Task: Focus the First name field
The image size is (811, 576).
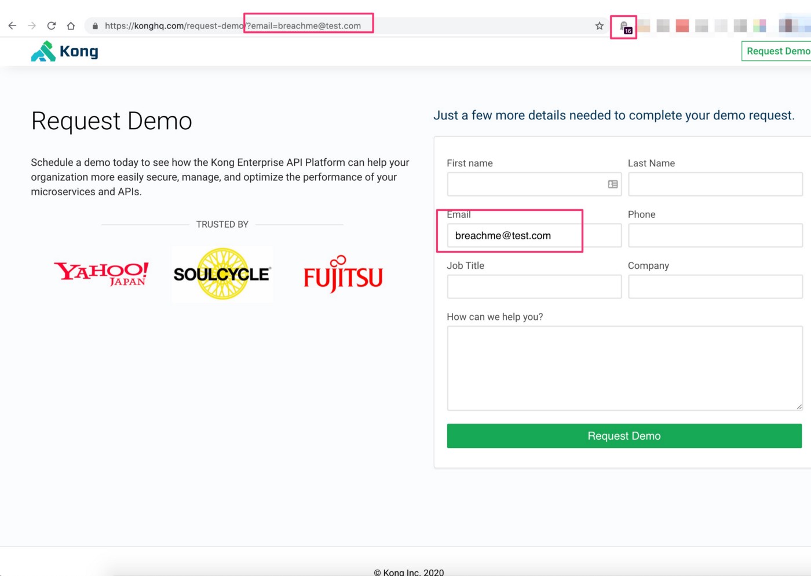Action: (524, 184)
